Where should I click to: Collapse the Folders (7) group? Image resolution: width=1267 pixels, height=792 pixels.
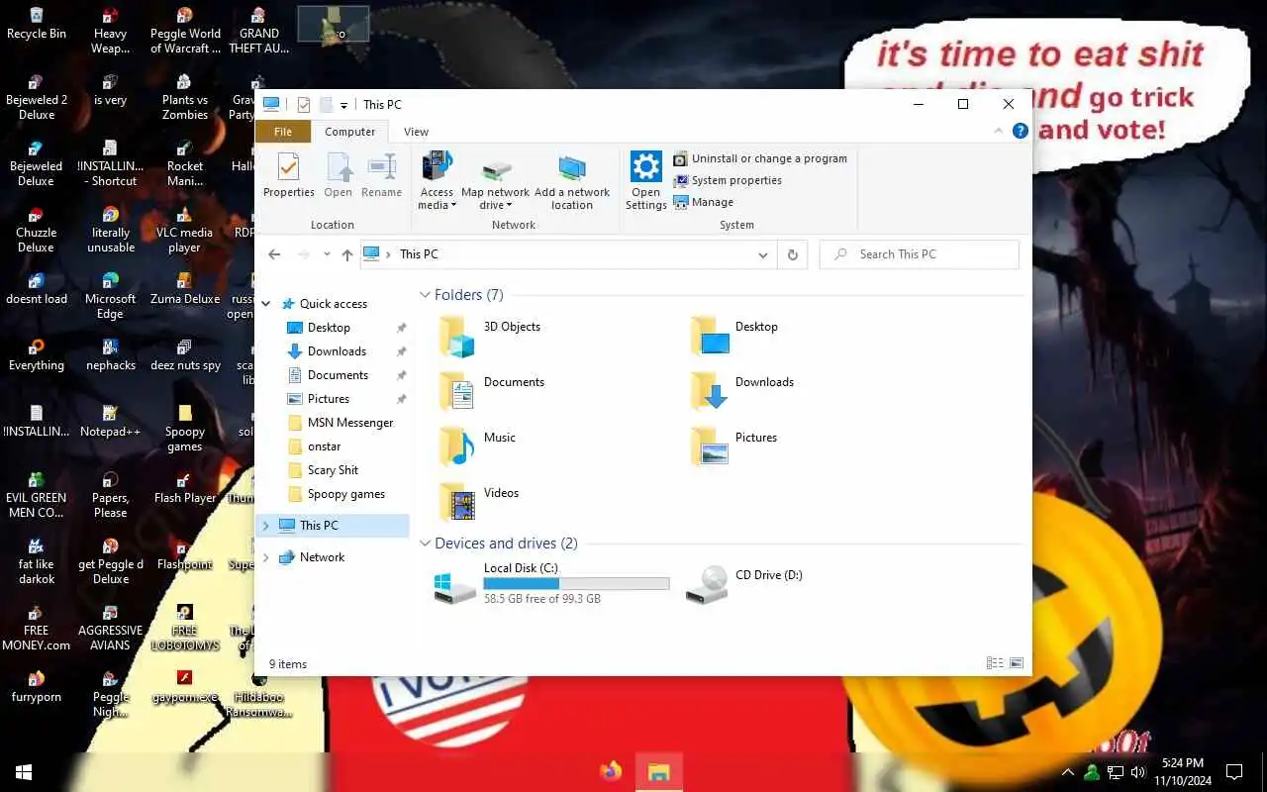point(425,295)
